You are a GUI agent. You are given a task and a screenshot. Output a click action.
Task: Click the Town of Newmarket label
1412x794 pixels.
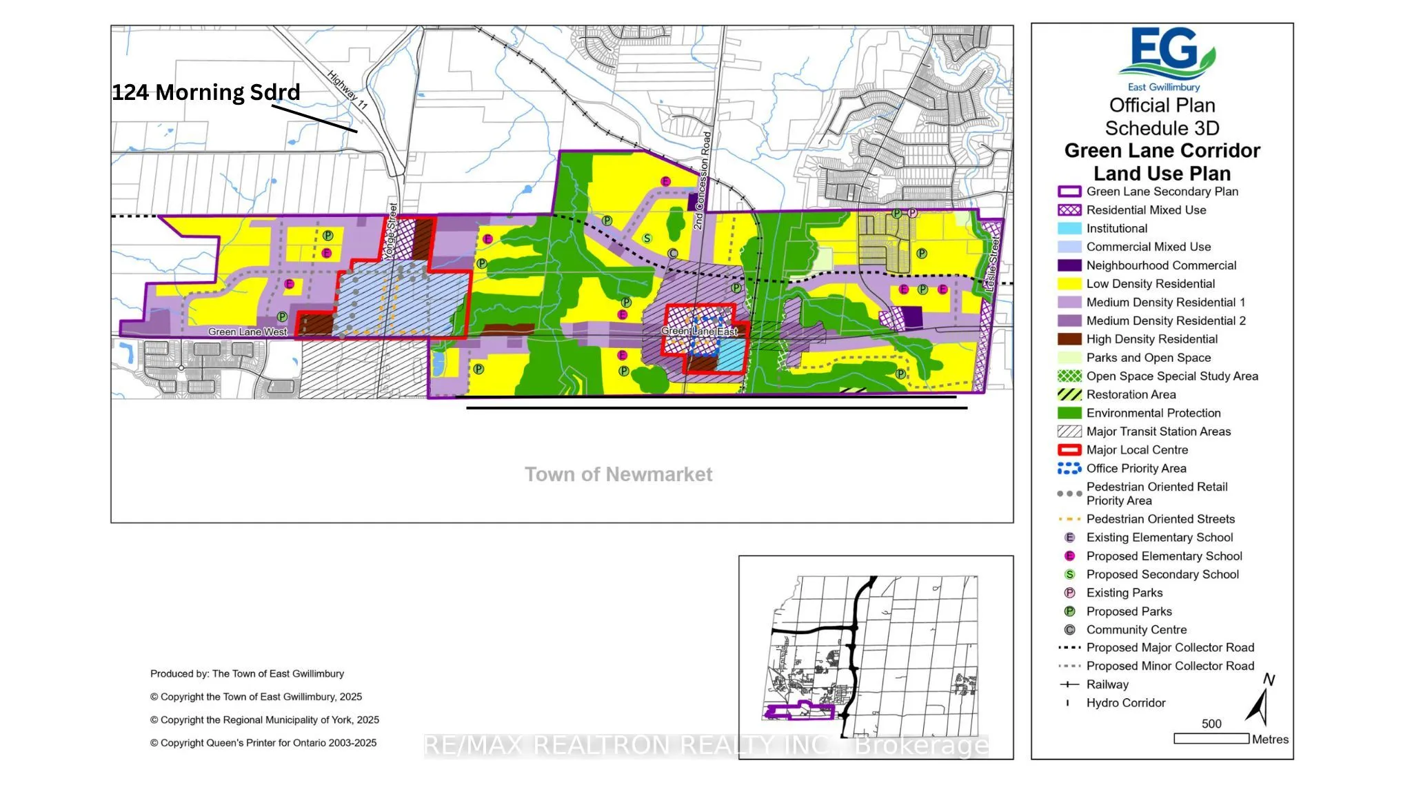pyautogui.click(x=618, y=474)
